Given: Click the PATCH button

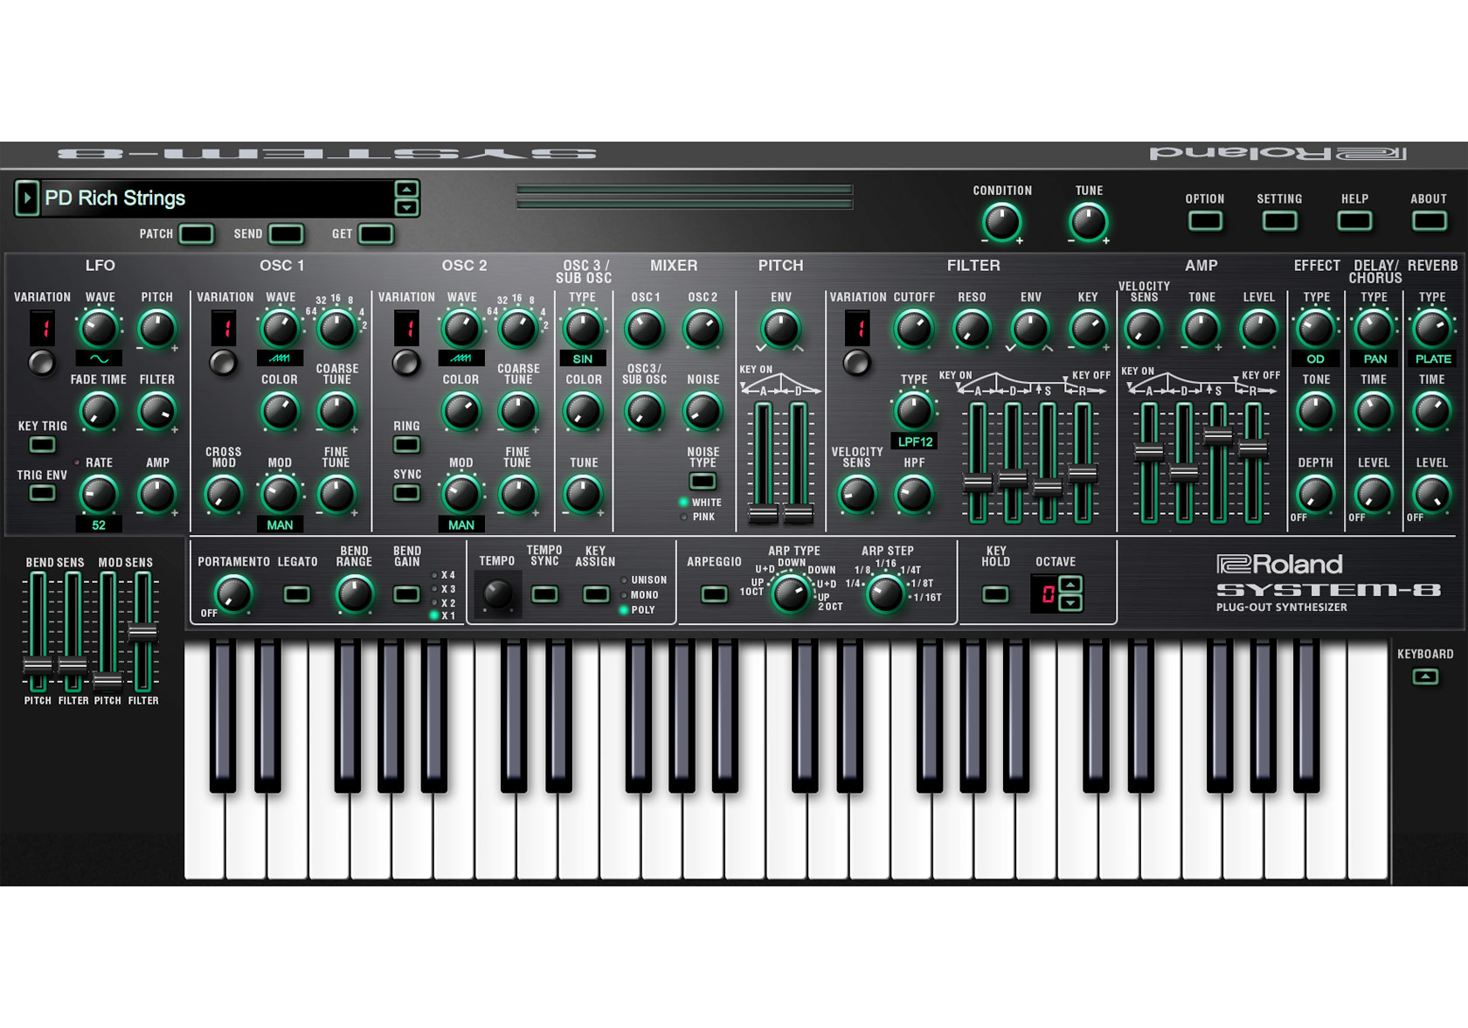Looking at the screenshot, I should [197, 234].
